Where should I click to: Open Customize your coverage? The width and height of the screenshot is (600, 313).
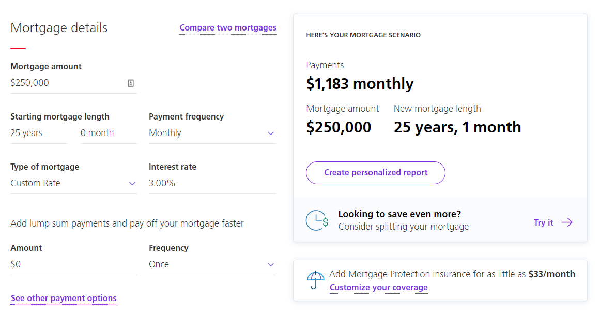tap(378, 287)
